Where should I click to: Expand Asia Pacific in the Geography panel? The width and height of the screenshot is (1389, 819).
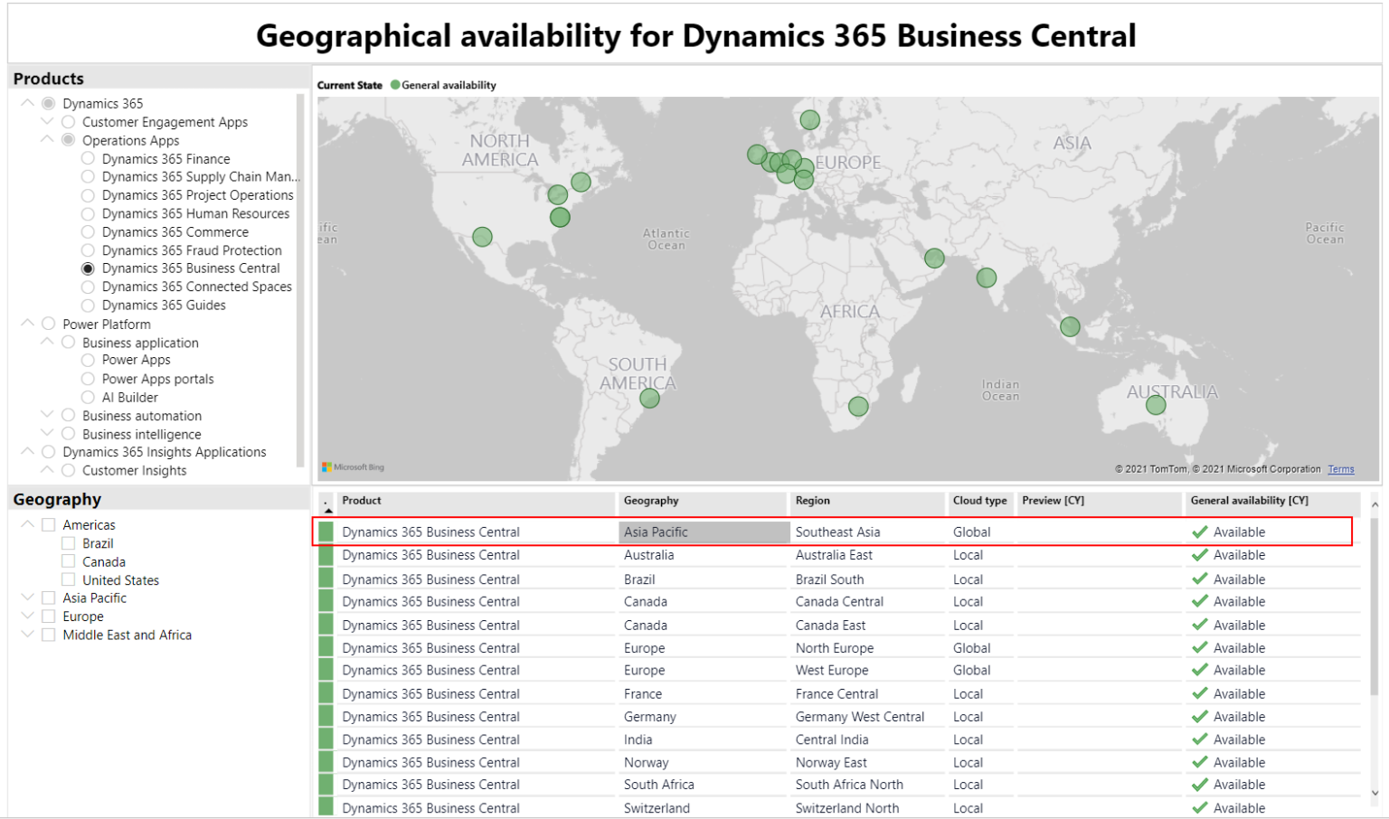[x=27, y=598]
